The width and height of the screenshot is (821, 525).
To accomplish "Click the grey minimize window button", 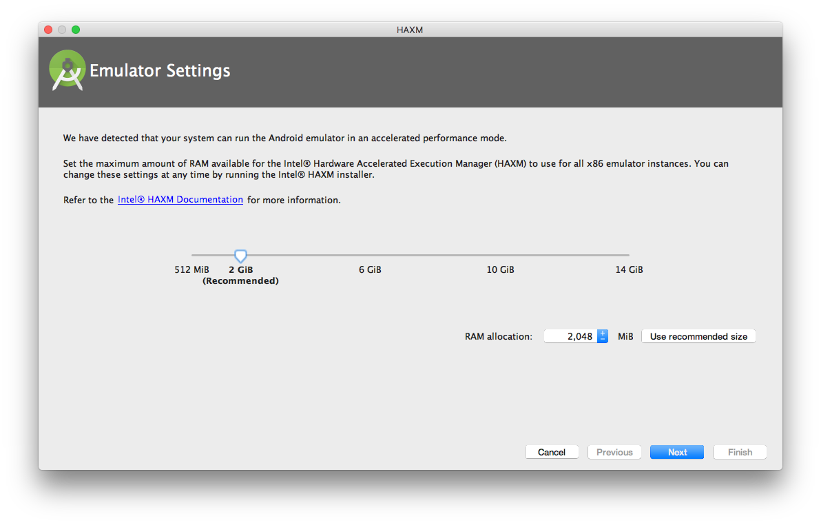I will 62,30.
